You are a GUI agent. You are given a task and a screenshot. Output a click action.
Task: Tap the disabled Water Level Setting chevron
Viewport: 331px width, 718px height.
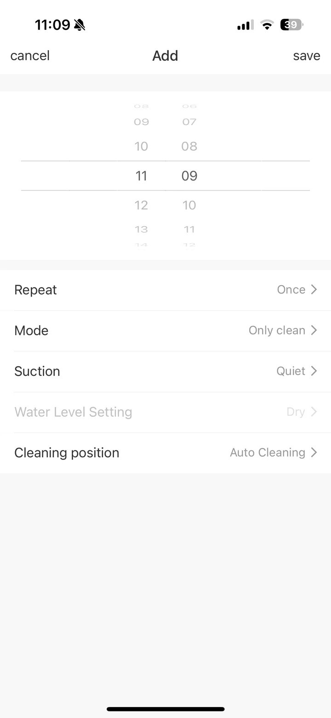(x=314, y=412)
